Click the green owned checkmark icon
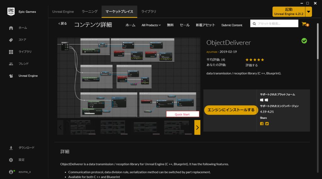 click(304, 41)
